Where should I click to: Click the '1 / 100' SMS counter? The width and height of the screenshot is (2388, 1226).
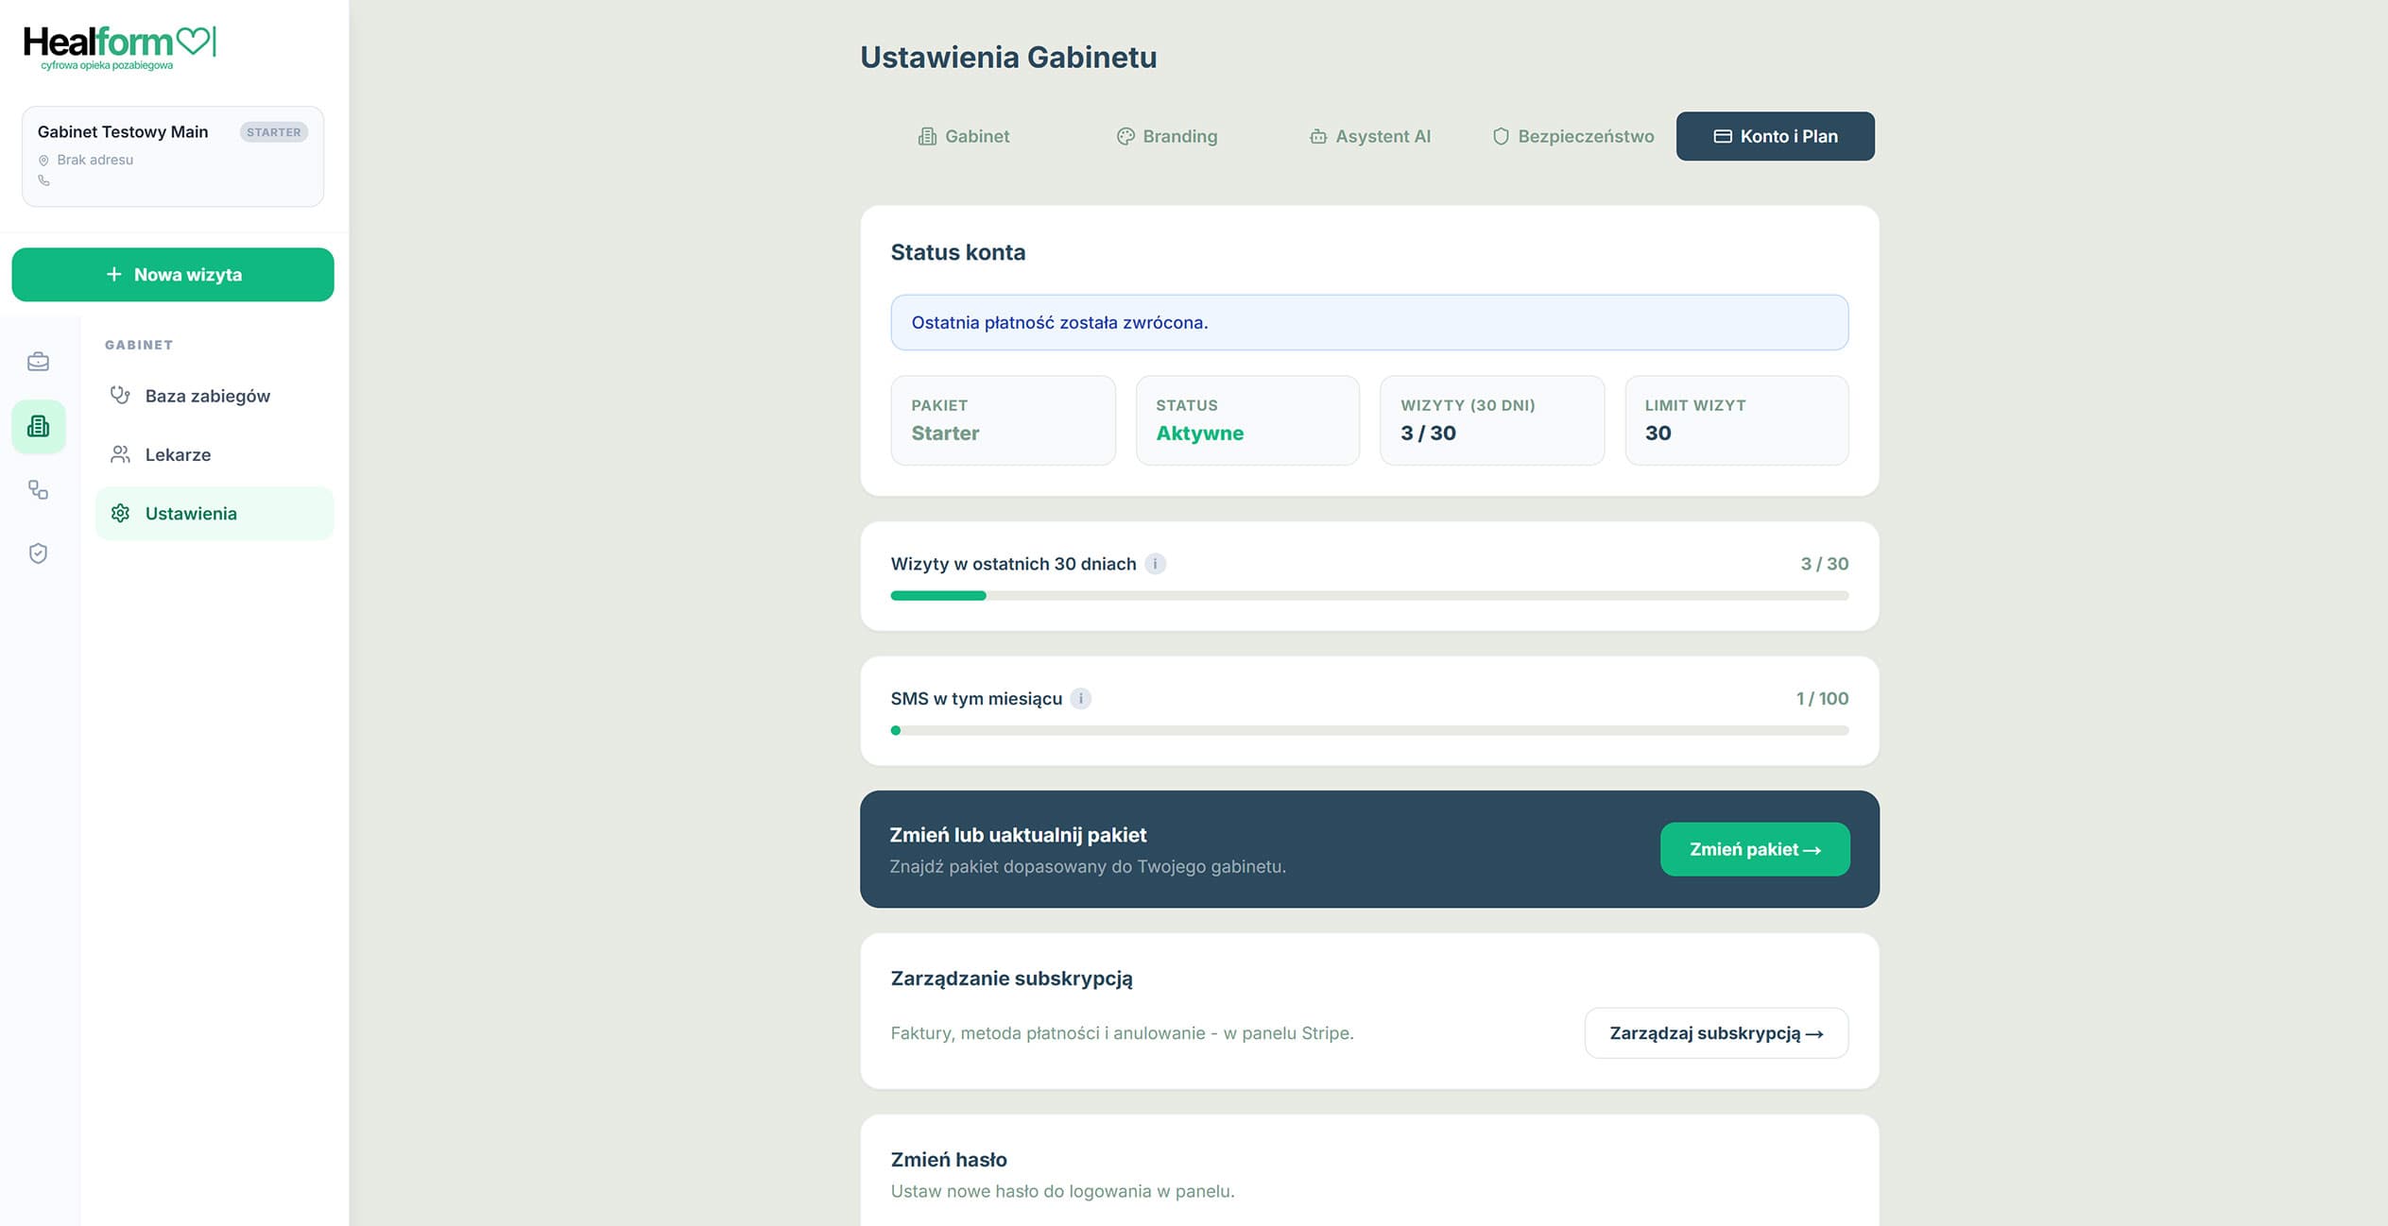pos(1822,699)
